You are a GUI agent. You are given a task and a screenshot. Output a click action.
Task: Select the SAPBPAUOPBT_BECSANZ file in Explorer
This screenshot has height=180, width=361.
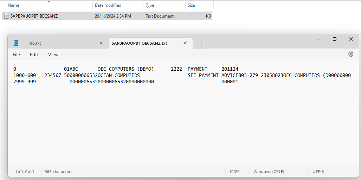[x=107, y=16]
